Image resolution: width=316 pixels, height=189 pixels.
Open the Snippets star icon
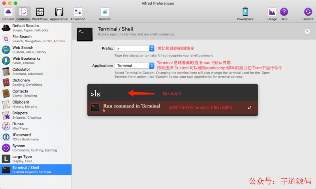(6, 115)
